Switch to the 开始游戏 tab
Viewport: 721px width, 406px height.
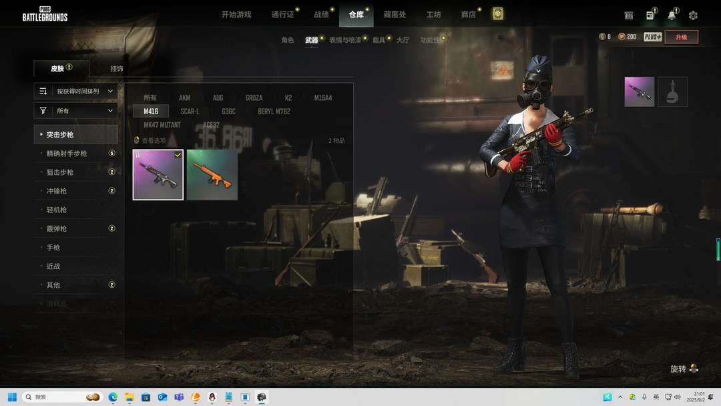236,15
